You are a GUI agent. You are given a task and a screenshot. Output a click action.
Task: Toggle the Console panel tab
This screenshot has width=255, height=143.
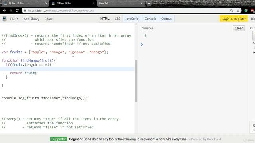click(x=151, y=19)
